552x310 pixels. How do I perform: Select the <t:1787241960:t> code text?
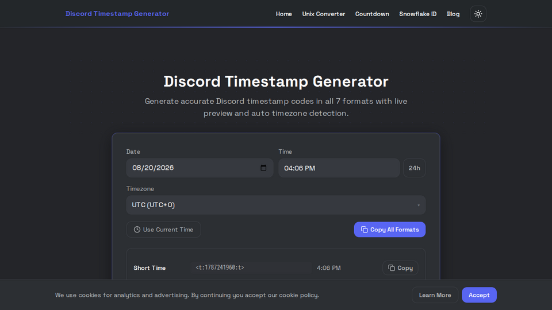point(220,268)
